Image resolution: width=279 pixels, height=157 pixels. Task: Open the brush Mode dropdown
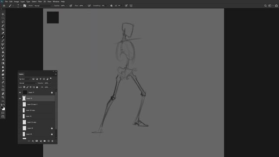point(43,6)
